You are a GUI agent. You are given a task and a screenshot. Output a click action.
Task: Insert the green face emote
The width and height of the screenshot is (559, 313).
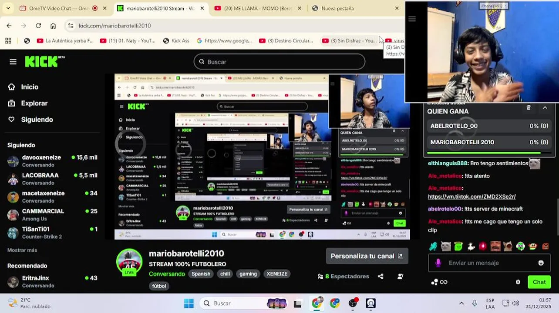click(458, 246)
